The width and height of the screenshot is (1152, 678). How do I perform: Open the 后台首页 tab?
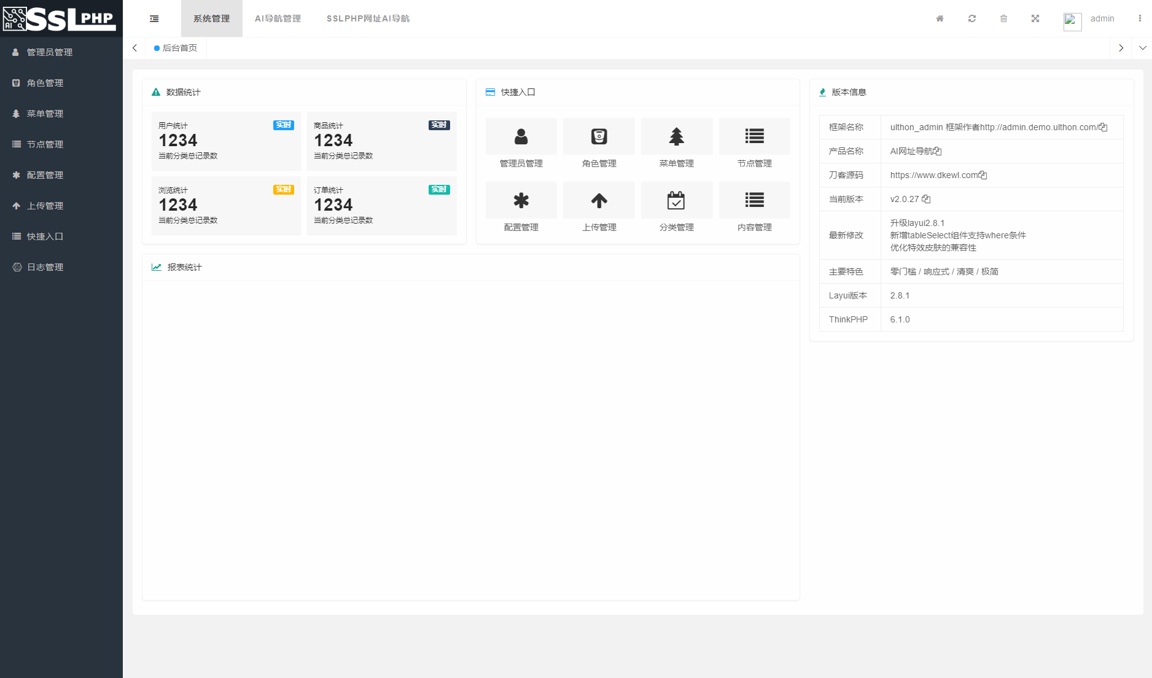177,48
